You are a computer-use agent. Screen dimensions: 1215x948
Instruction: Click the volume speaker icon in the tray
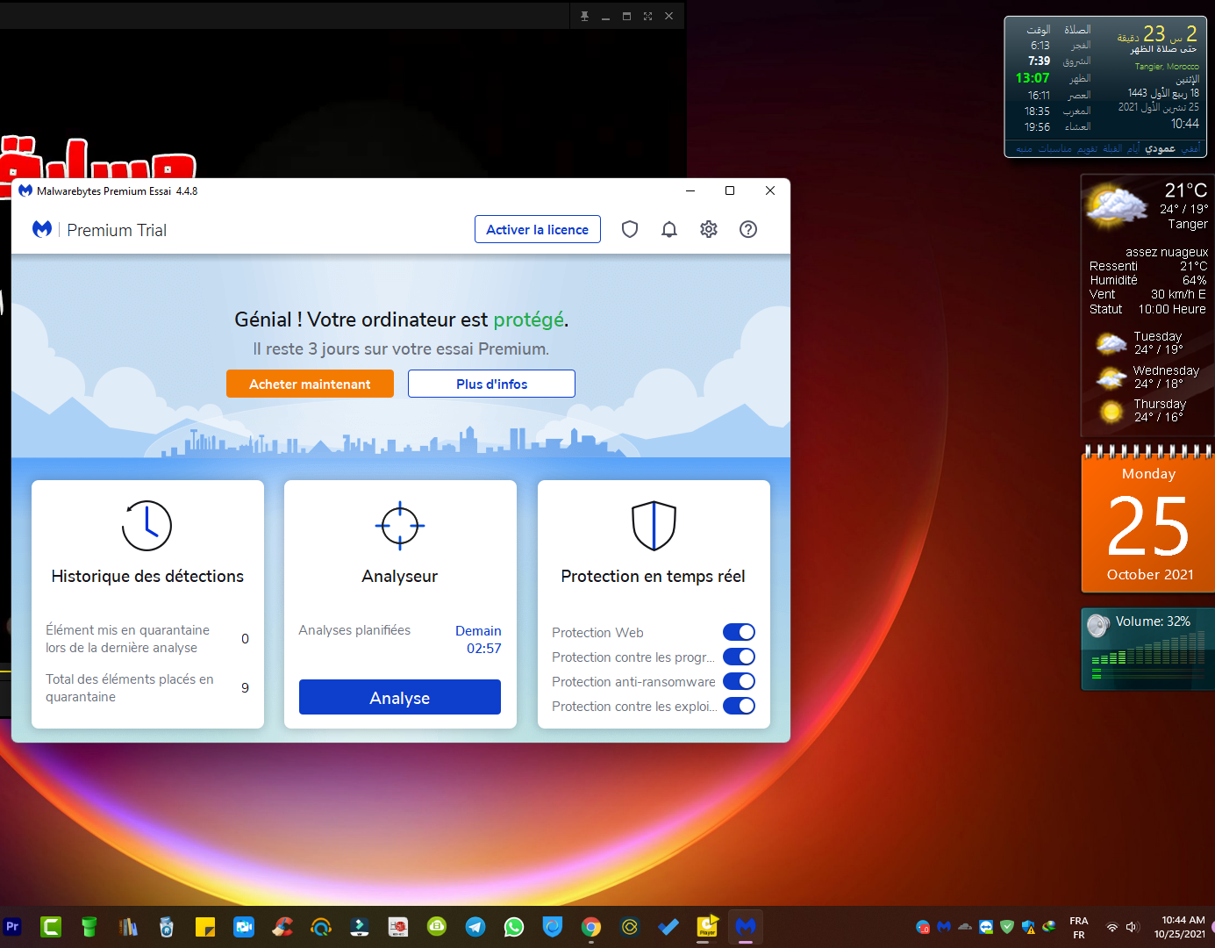tap(1132, 927)
